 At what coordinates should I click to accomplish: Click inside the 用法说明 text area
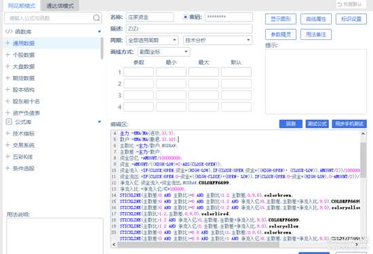[55, 236]
